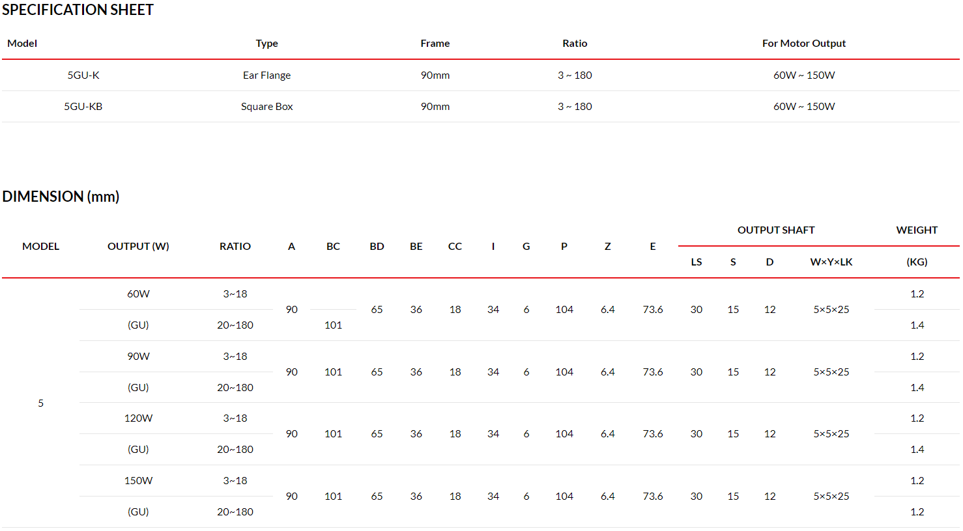The image size is (963, 531).
Task: Click 60W ~ 150W output in Square Box row
Action: (x=804, y=107)
